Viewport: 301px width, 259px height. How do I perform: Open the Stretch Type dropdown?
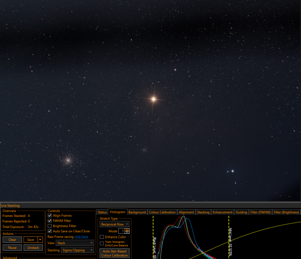click(114, 224)
